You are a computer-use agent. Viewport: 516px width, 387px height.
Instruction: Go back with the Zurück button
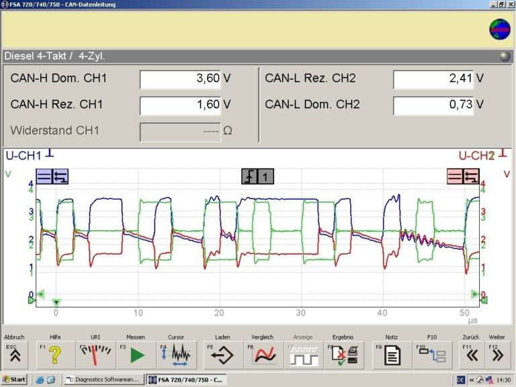click(x=472, y=355)
